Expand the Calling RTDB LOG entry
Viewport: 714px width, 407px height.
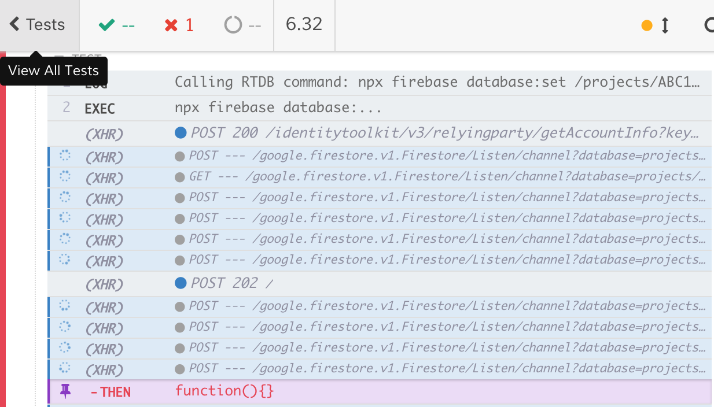coord(405,82)
